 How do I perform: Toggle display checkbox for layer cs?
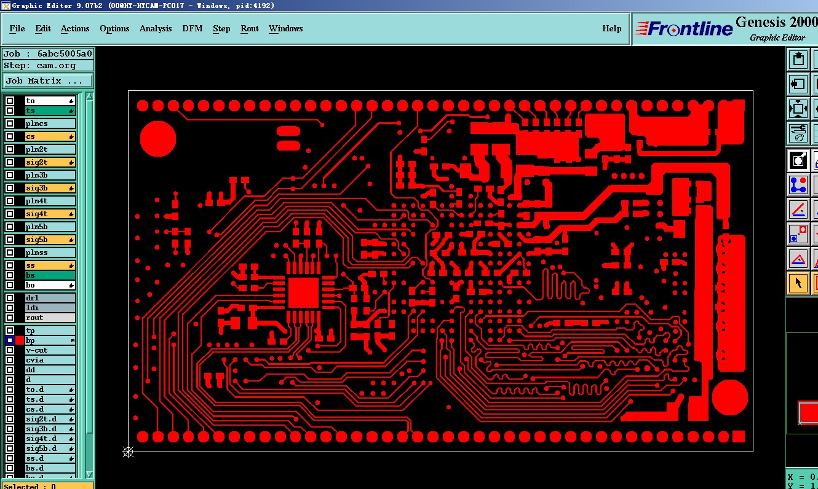pos(10,136)
